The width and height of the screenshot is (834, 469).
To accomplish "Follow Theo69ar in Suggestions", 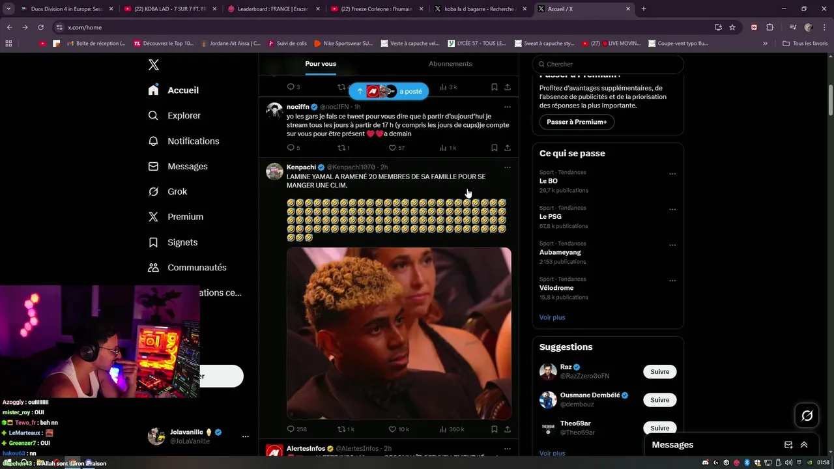I will coord(660,428).
